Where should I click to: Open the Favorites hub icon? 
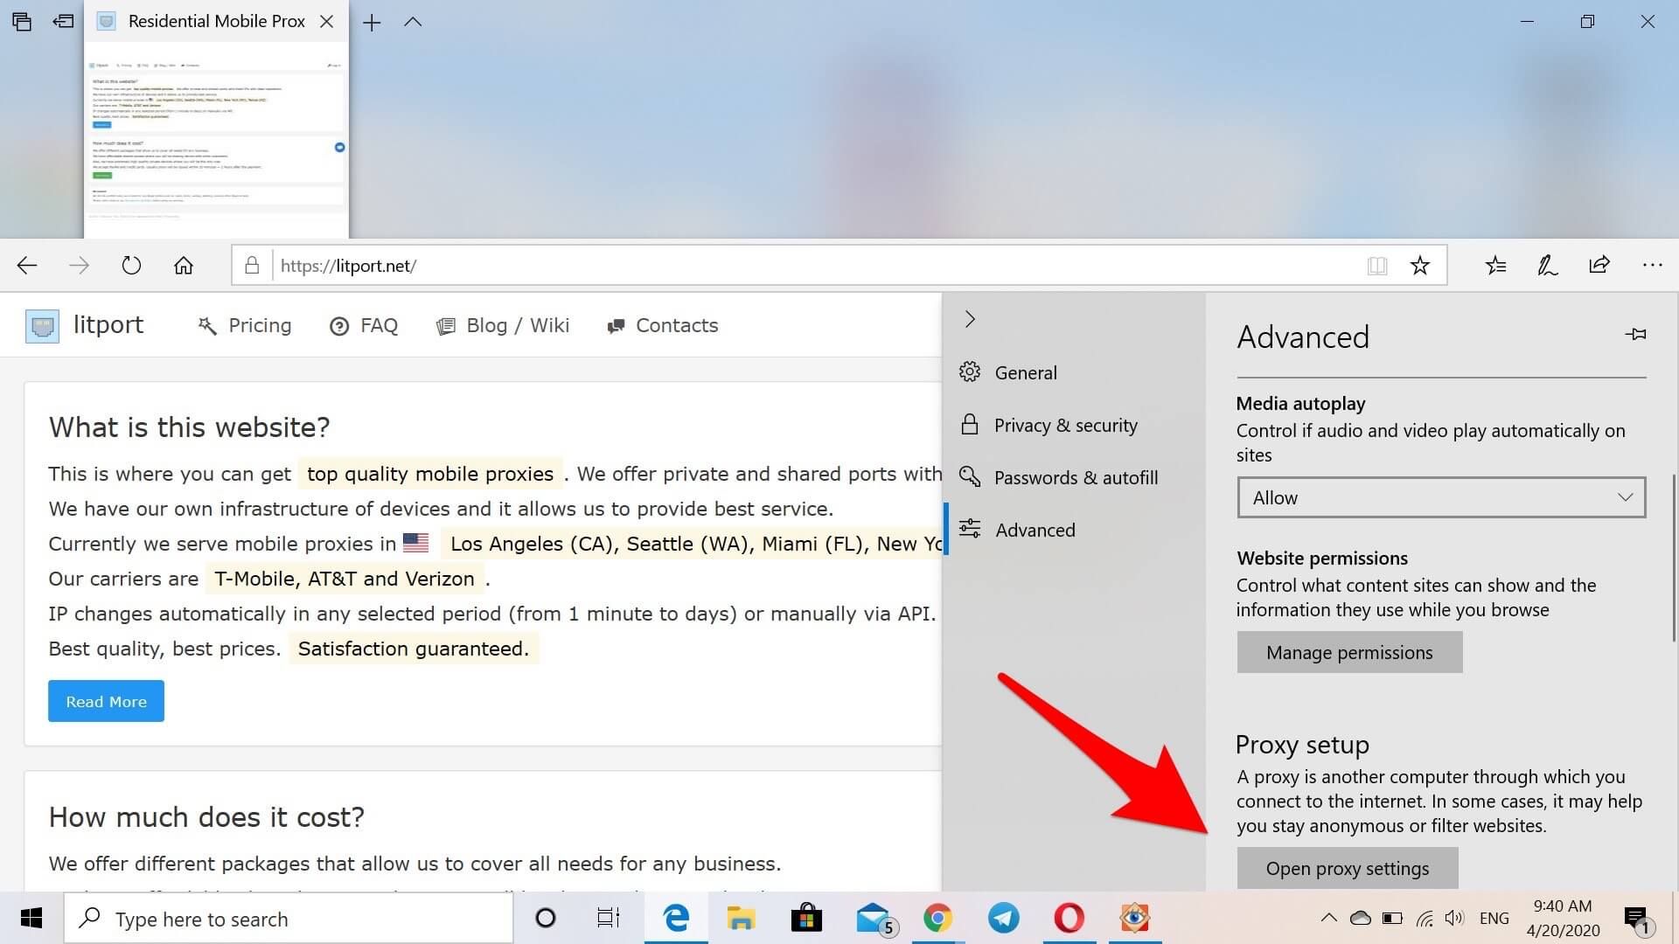pyautogui.click(x=1495, y=266)
